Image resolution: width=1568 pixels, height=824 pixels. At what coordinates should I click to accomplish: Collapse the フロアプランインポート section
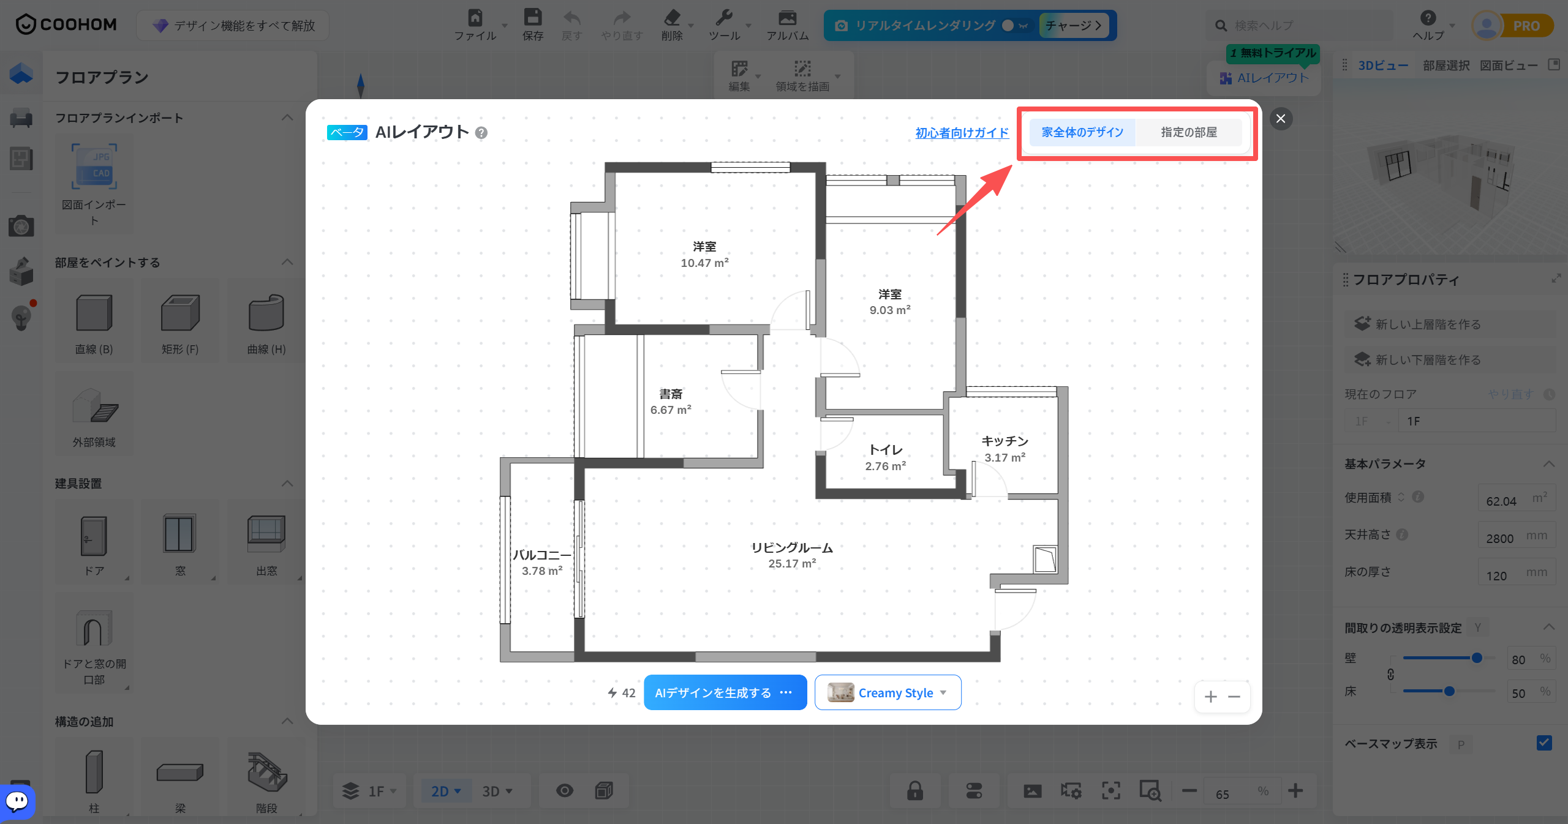coord(287,118)
